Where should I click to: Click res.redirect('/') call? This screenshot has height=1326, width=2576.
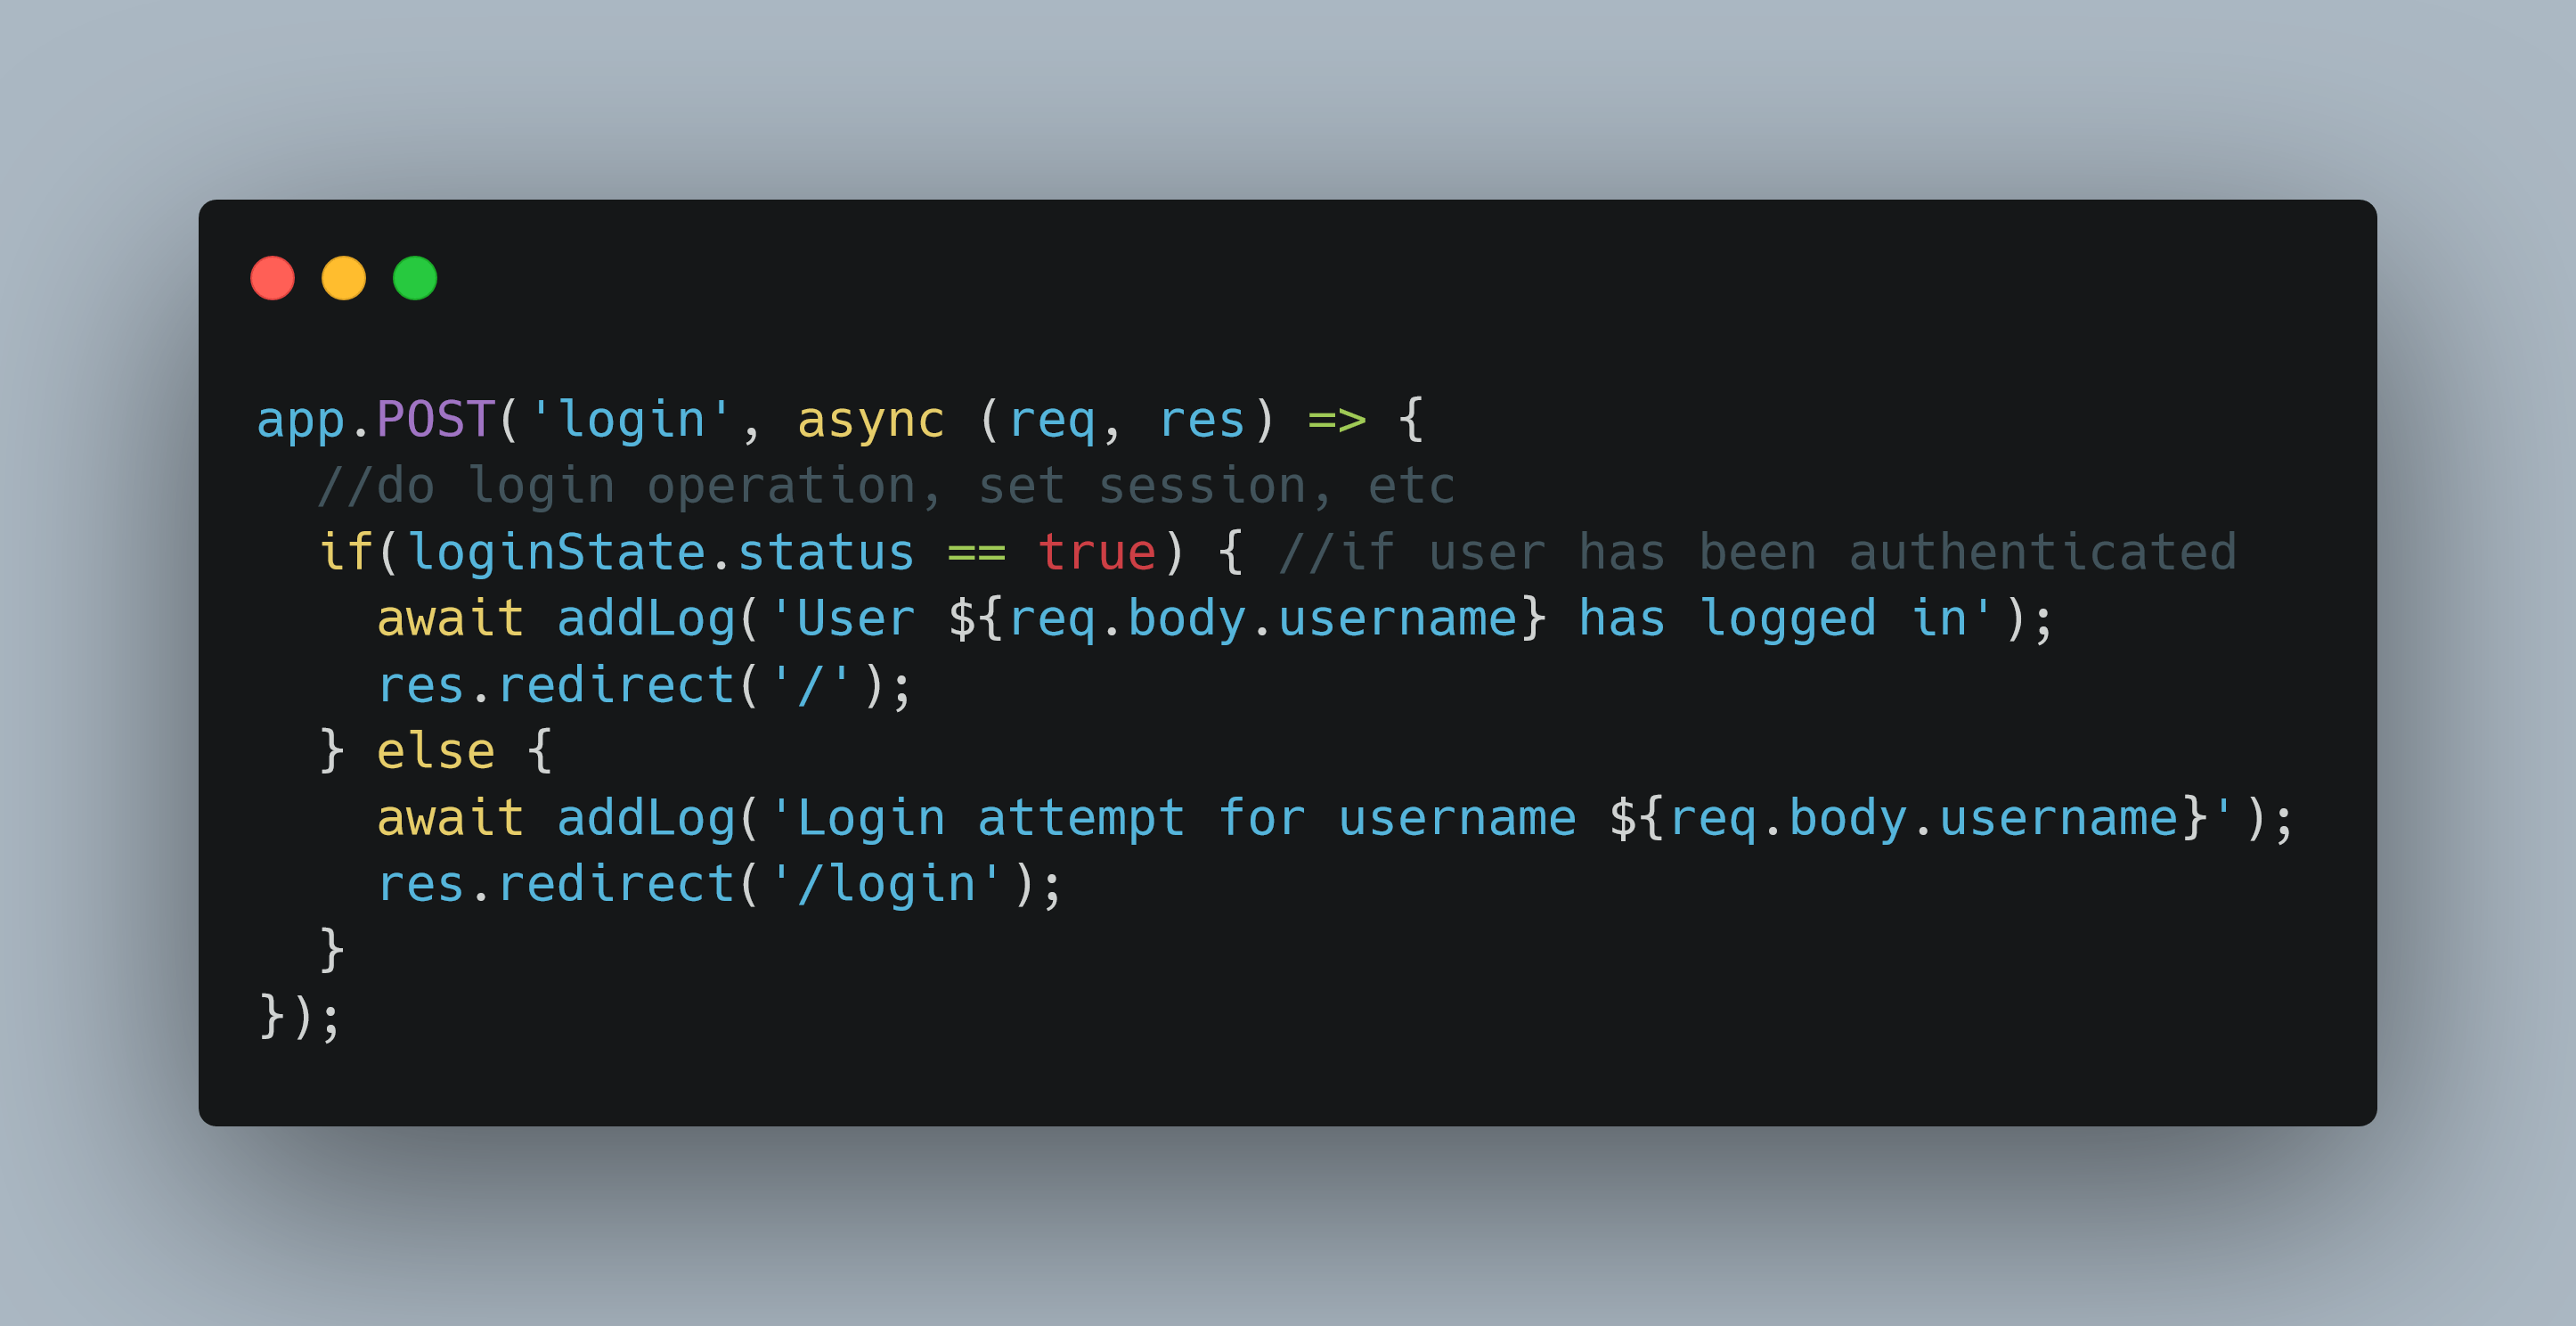644,685
